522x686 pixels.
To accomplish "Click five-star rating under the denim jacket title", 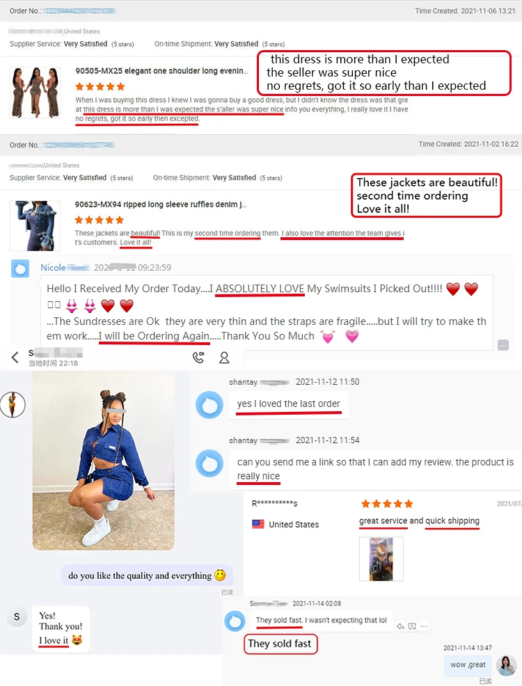I will point(100,220).
